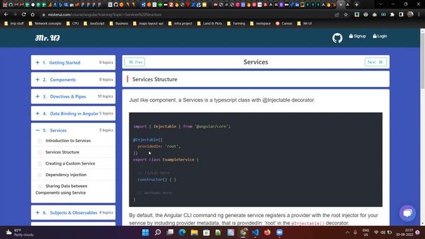
Task: Open the chat bubble widget
Action: click(407, 213)
